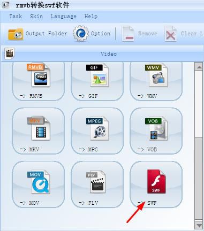Pick the WMV format icon
This screenshot has width=204, height=231.
coord(156,75)
